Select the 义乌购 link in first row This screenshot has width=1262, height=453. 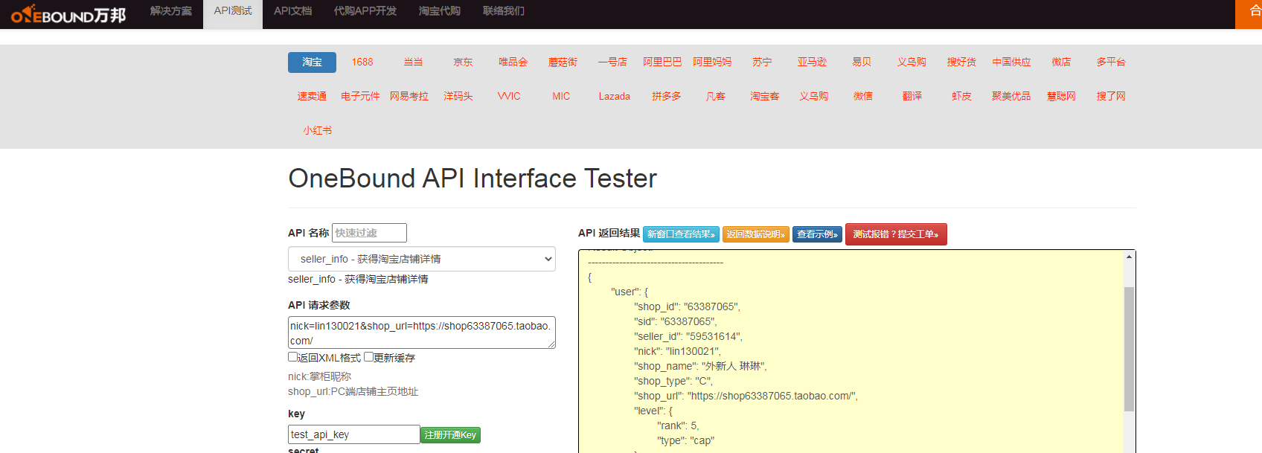tap(912, 62)
